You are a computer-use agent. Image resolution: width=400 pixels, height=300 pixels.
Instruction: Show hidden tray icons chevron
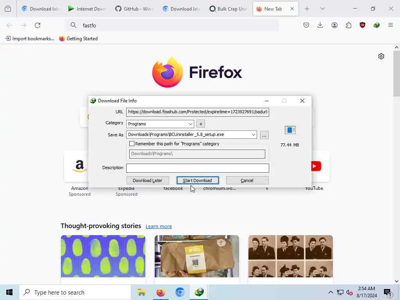[330, 292]
